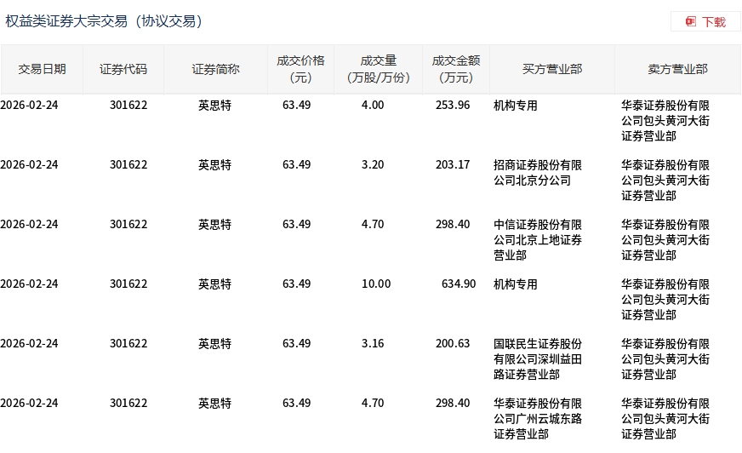Click 机构专用 in the 634.90 row

coord(516,284)
